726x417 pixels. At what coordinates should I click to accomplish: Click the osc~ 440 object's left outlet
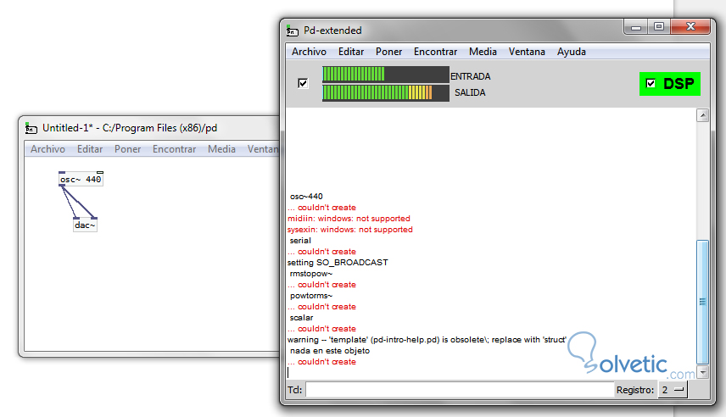62,185
